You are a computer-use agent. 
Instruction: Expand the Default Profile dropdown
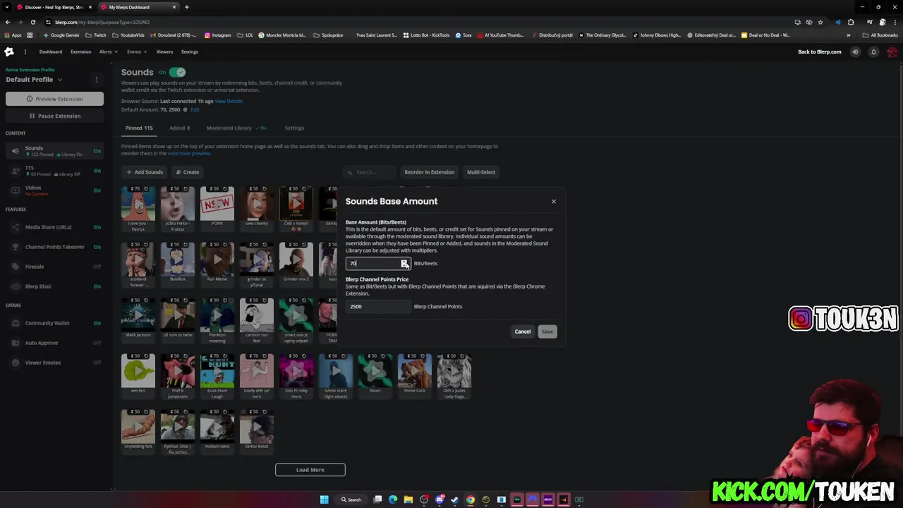34,79
